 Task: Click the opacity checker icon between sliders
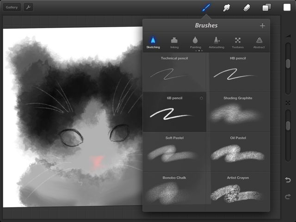point(288,103)
